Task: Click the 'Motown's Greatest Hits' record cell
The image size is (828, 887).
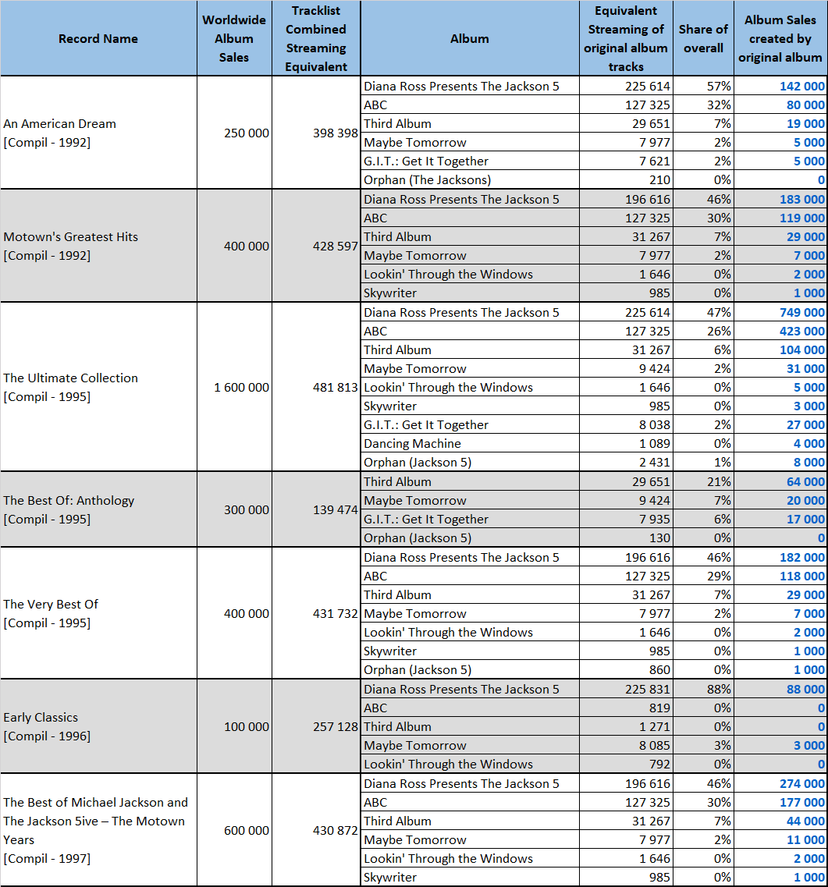Action: click(98, 246)
